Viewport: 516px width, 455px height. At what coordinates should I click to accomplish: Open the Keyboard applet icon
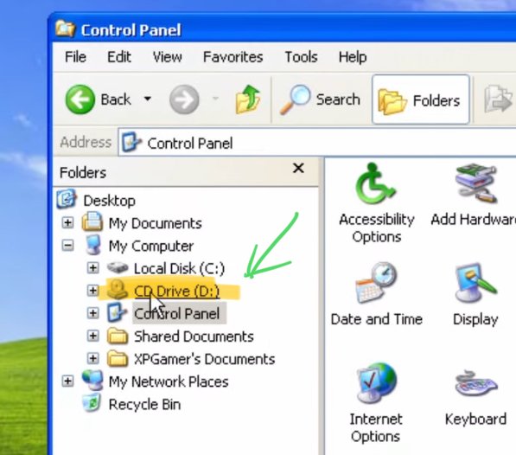(x=476, y=383)
